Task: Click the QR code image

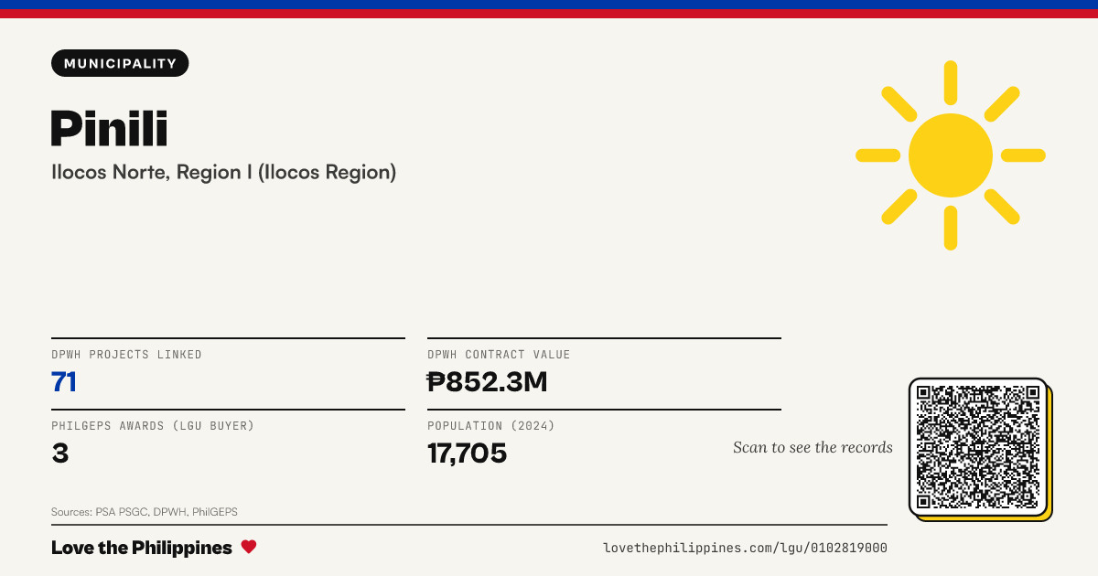Action: coord(978,447)
